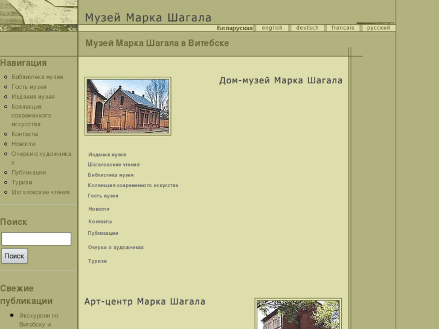
Task: Open the Арт-центр brick building photo
Action: click(x=298, y=315)
